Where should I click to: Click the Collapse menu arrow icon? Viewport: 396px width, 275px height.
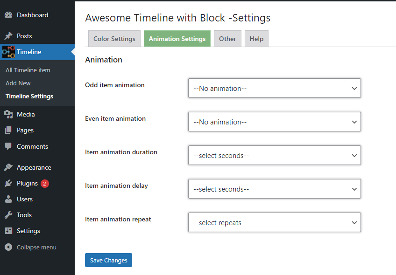pyautogui.click(x=8, y=247)
